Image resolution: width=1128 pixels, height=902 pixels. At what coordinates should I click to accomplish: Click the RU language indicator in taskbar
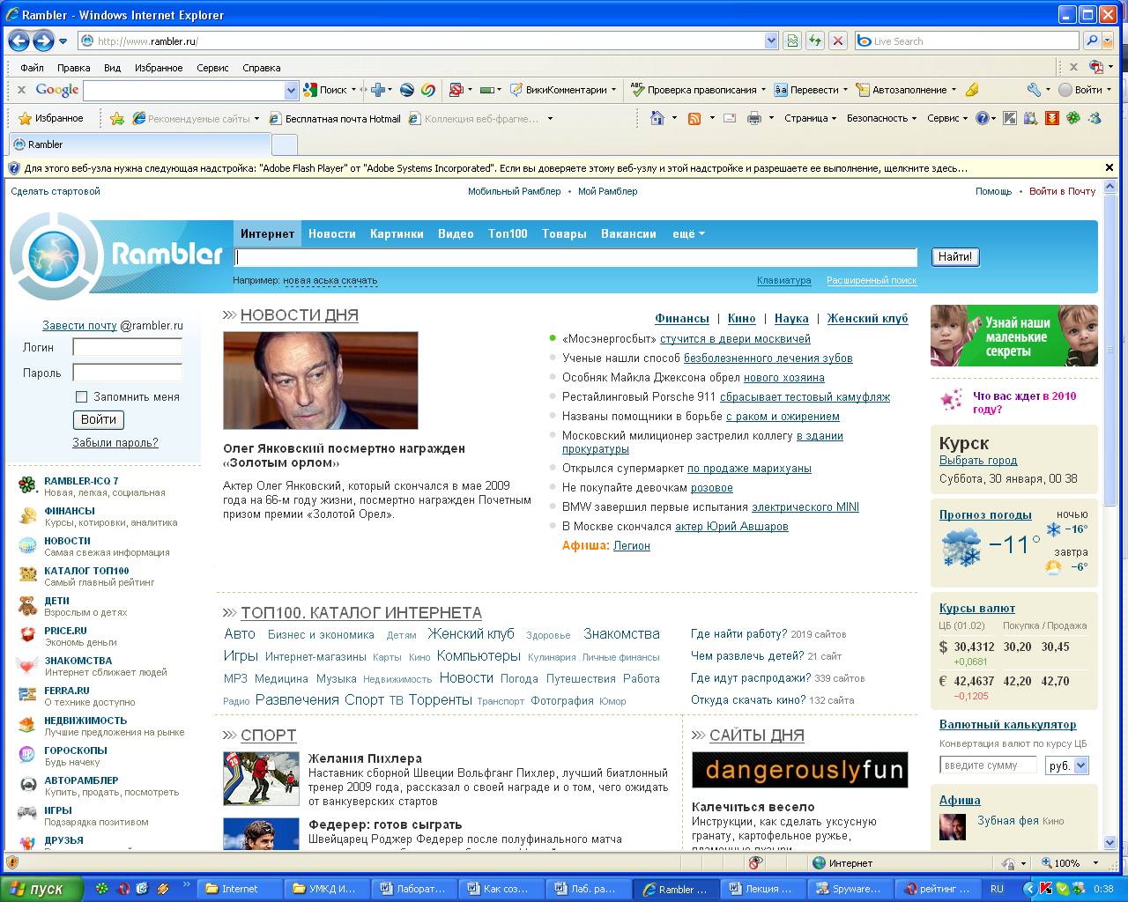tap(997, 889)
